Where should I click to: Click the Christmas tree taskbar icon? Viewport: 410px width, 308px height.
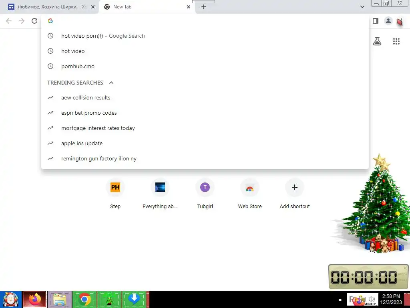point(109,300)
